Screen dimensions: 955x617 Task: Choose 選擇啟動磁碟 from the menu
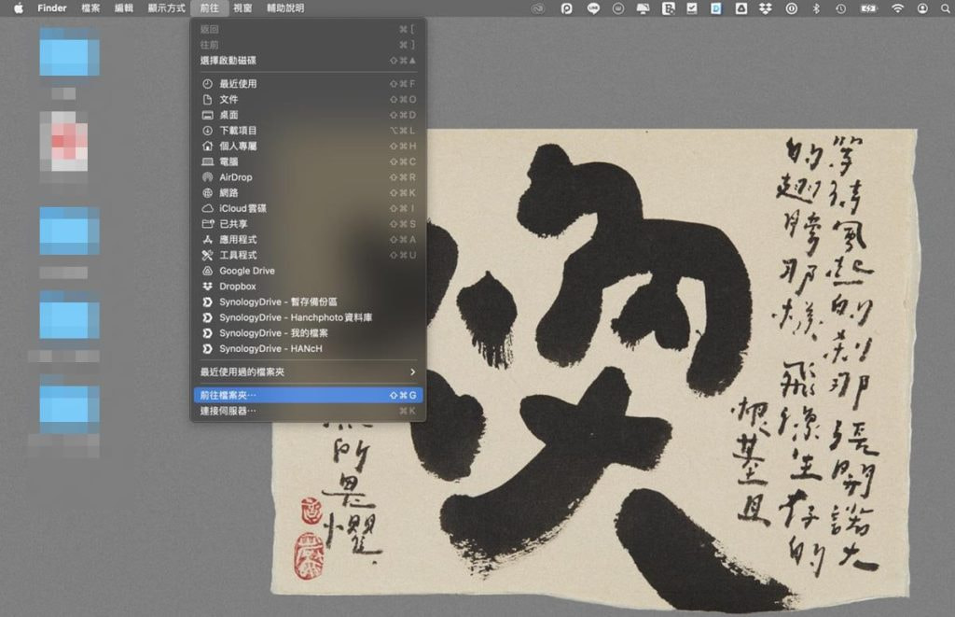[x=308, y=61]
